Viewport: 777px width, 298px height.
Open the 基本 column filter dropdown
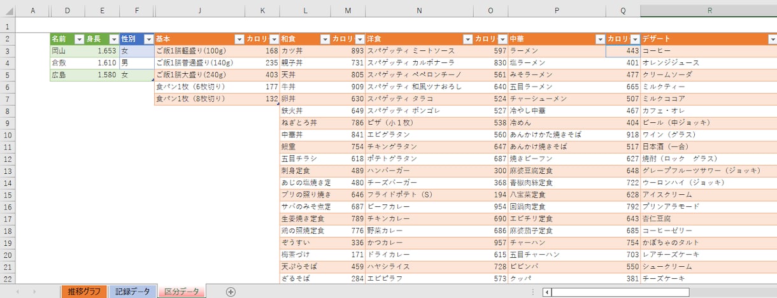tap(239, 39)
